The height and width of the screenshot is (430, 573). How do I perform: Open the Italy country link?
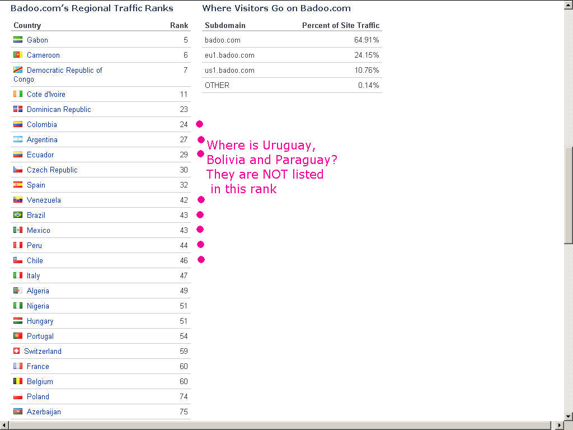point(33,275)
